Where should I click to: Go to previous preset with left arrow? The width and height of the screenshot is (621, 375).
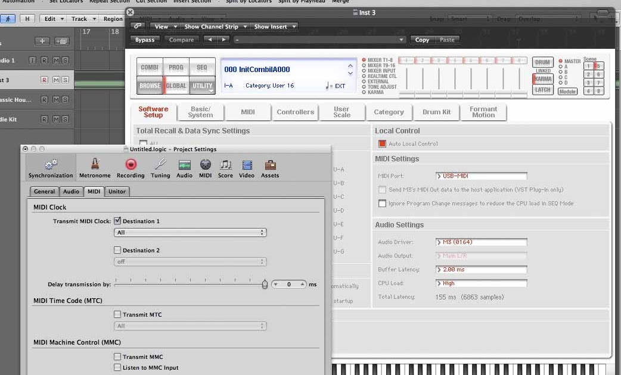210,39
